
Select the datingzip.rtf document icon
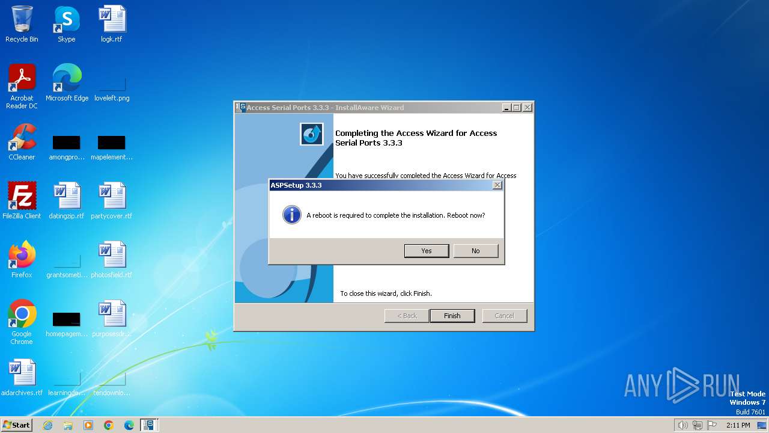tap(67, 201)
